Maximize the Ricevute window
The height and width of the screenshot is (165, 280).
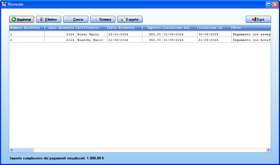[x=269, y=5]
